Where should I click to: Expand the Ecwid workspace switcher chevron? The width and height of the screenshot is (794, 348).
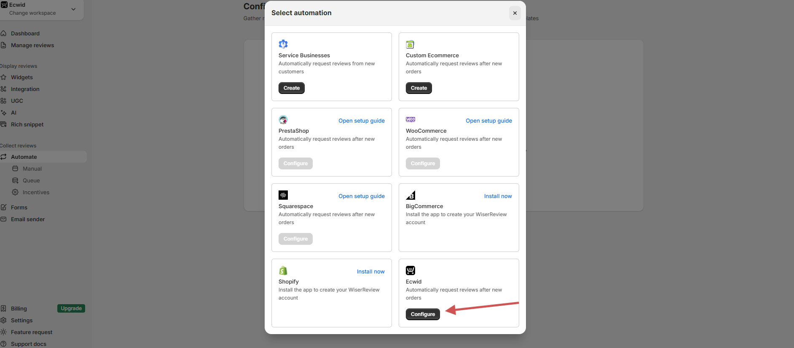tap(73, 9)
